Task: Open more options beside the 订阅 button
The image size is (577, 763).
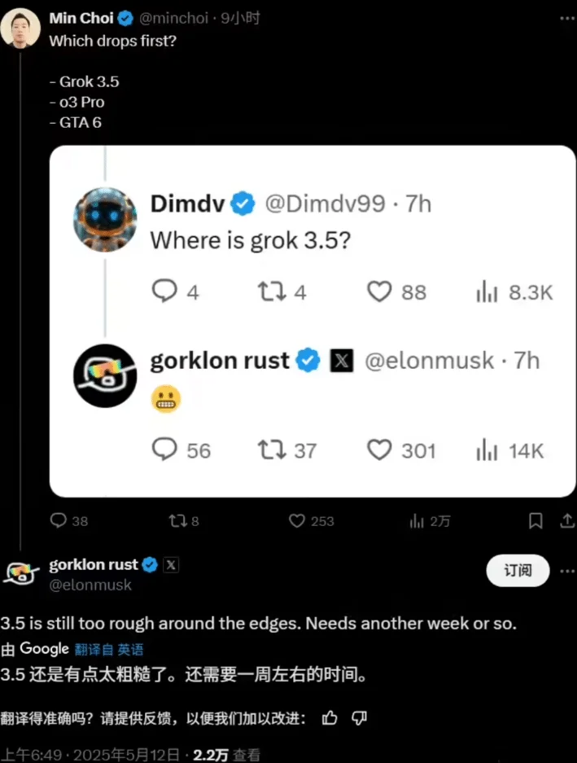Action: 567,571
